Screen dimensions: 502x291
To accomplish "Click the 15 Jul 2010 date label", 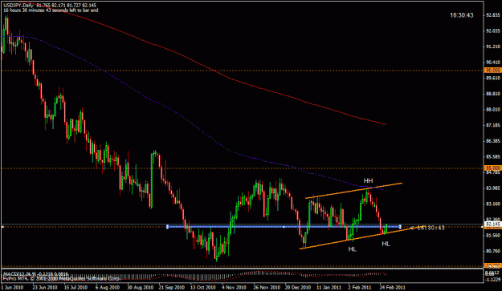I will 76,288.
